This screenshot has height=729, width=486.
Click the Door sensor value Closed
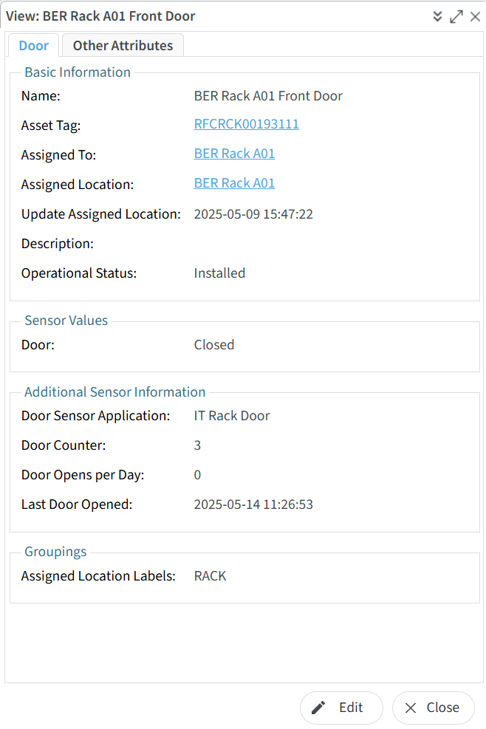(x=214, y=345)
